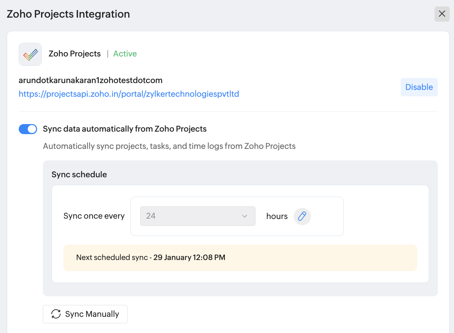Click the 'Sync data automatically from Zoho Projects' label
The width and height of the screenshot is (454, 333).
(125, 129)
